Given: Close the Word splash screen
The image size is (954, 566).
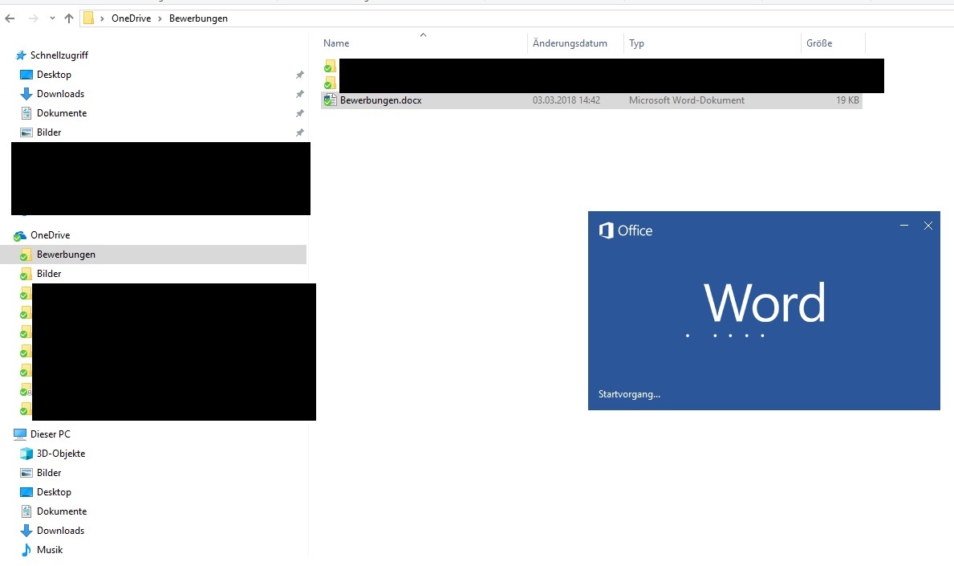Looking at the screenshot, I should tap(928, 226).
